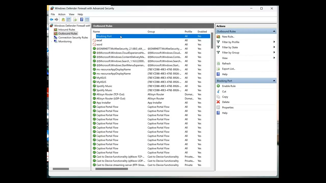Open the File menu
The width and height of the screenshot is (326, 183).
coord(53,14)
